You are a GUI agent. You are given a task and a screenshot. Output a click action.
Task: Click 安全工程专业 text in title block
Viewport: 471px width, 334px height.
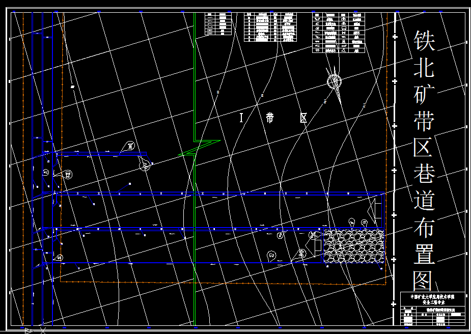(433, 302)
